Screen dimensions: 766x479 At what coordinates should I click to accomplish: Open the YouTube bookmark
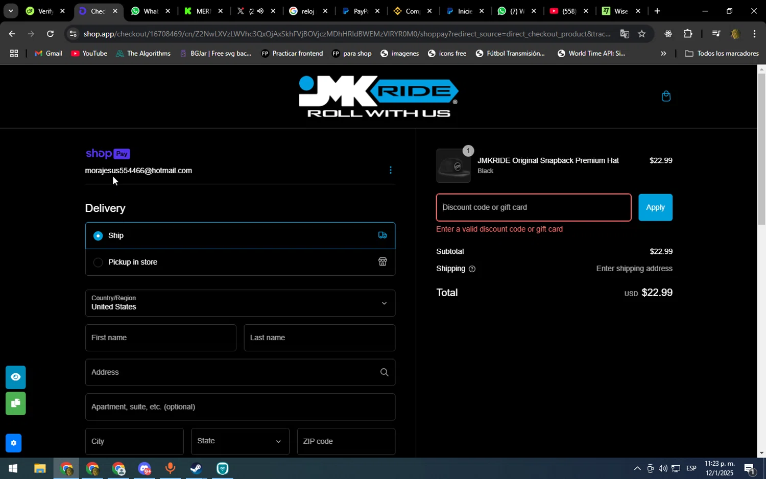89,54
